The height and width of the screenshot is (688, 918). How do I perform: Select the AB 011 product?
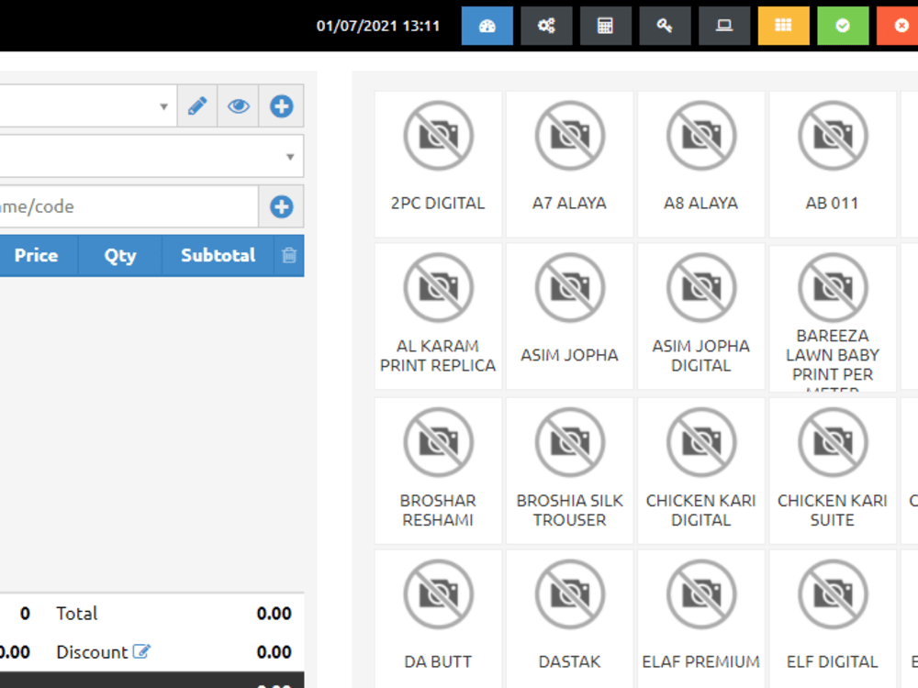[x=833, y=164]
